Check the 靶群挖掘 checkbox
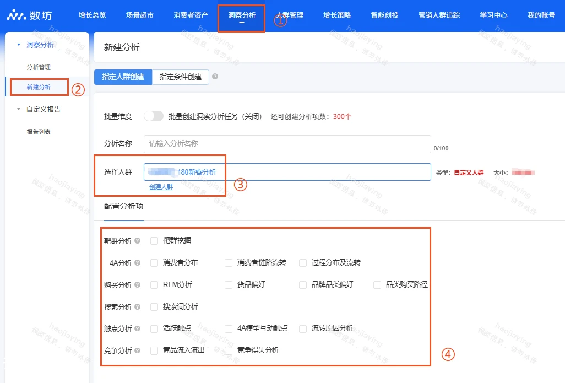The width and height of the screenshot is (565, 383). point(154,241)
